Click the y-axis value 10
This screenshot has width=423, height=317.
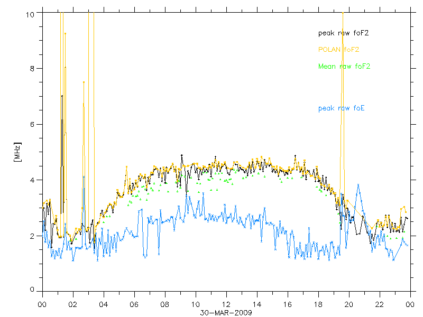30,15
